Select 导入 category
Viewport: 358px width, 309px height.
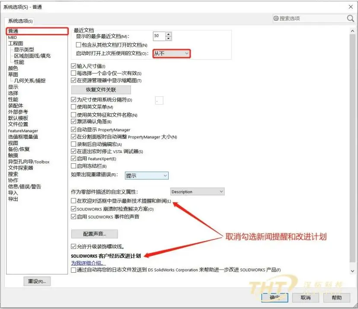tap(13, 193)
